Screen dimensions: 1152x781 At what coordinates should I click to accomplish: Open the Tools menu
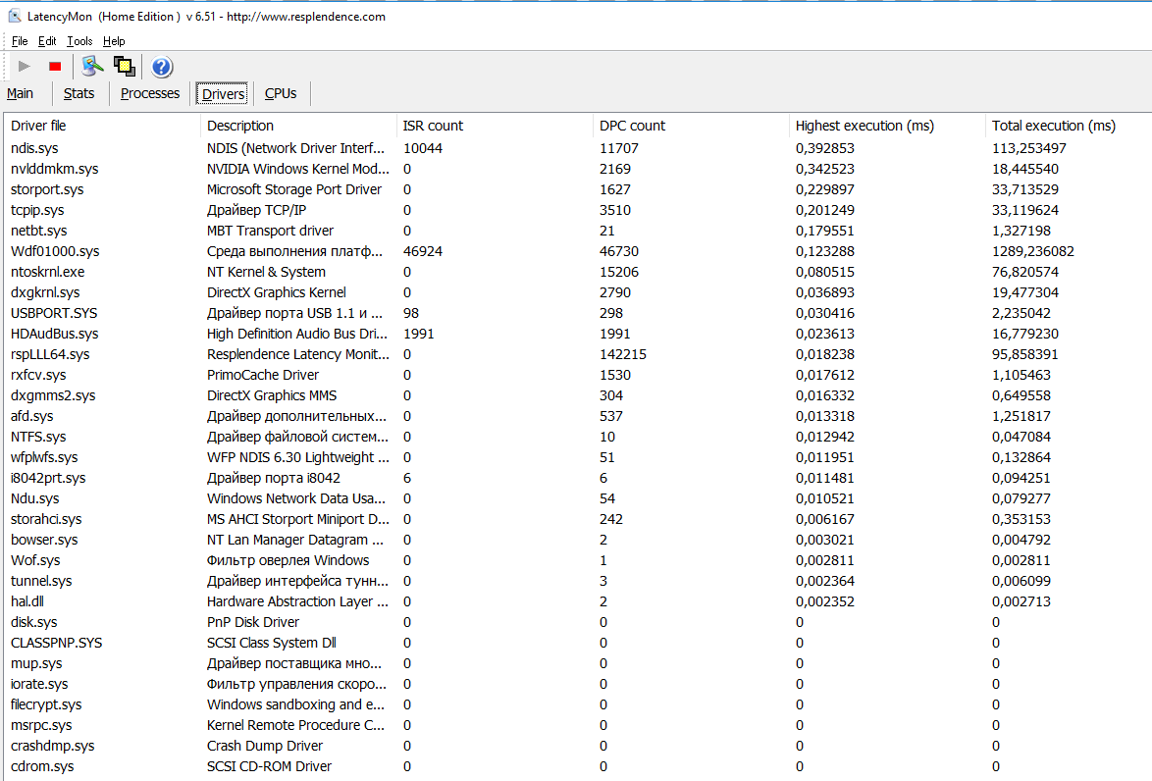coord(79,41)
